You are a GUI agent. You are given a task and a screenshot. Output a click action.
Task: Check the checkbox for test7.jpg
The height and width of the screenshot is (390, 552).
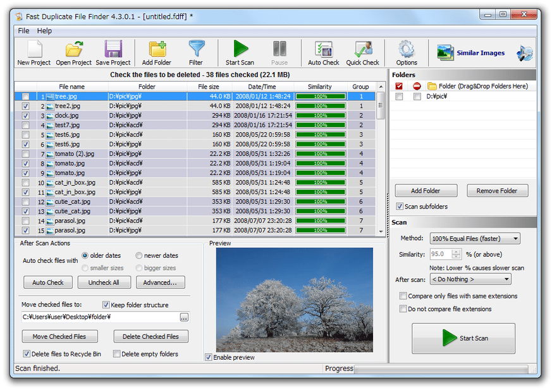coord(25,125)
